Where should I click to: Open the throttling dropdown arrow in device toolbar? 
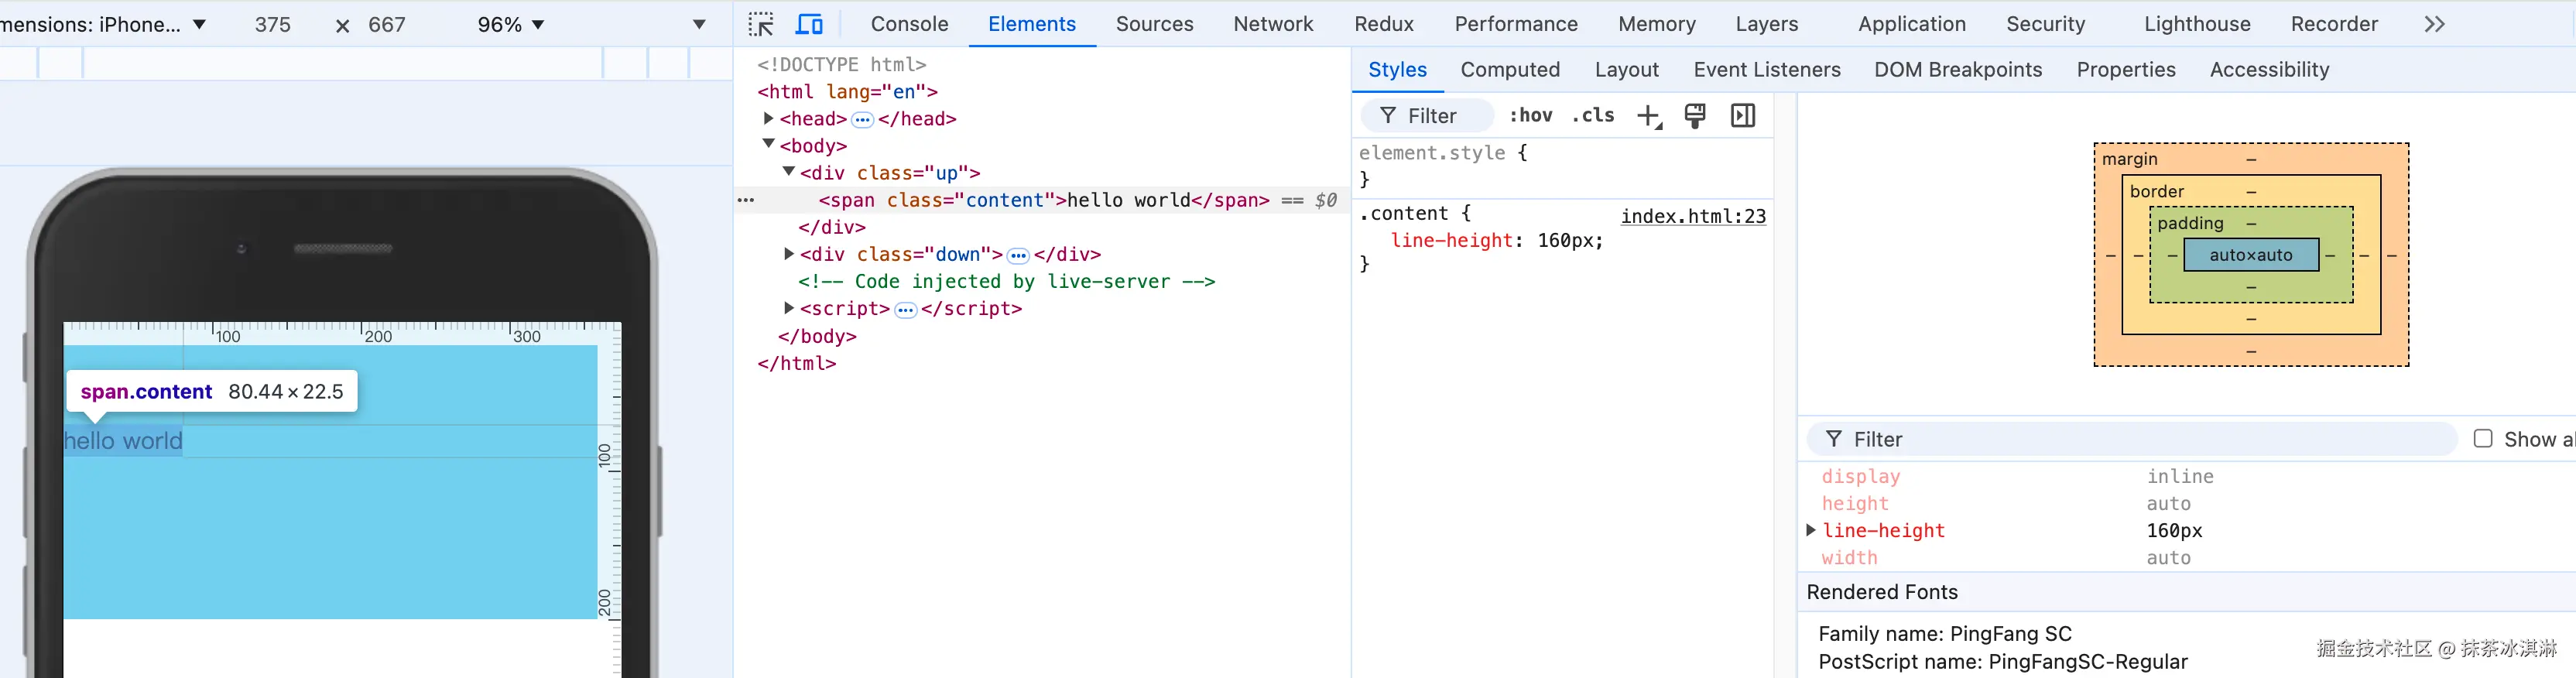click(x=699, y=25)
